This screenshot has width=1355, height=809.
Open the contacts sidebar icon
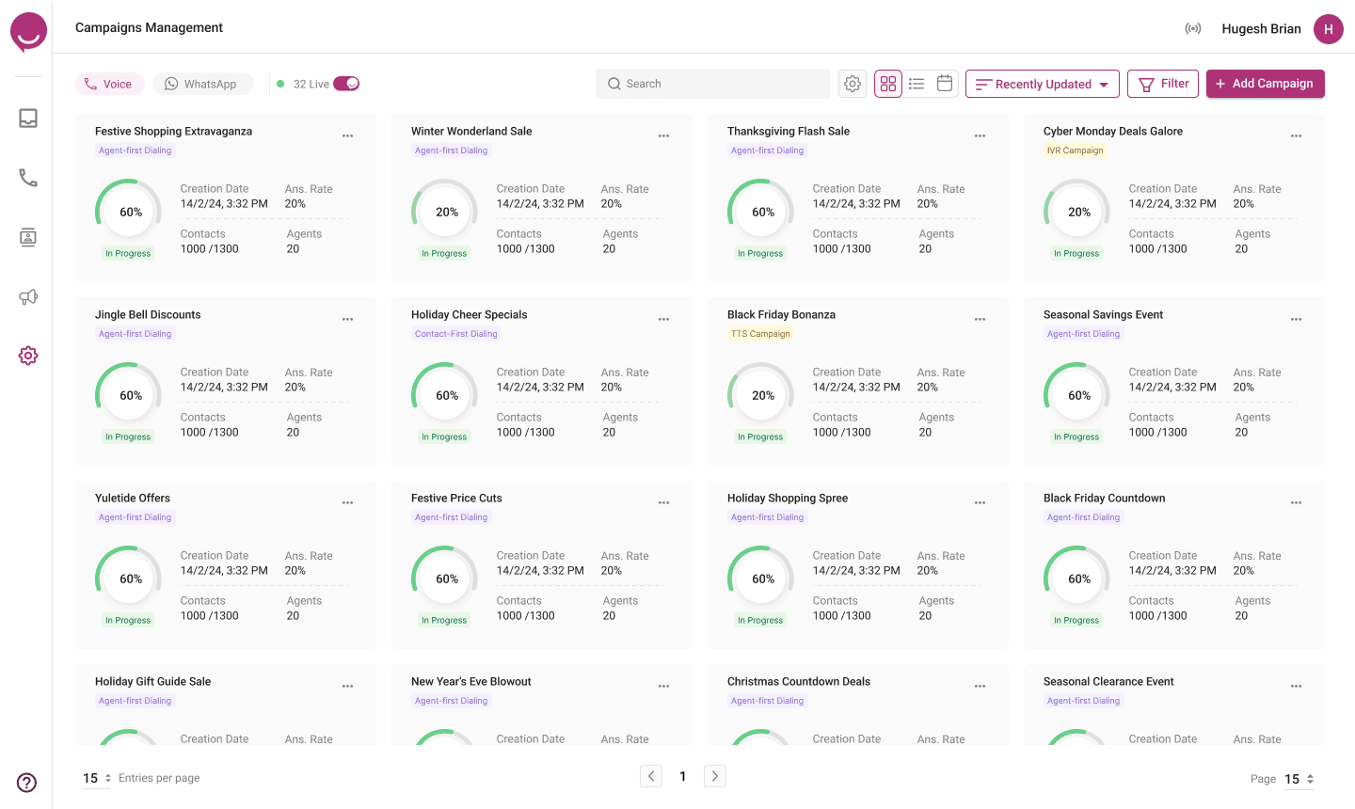(28, 237)
